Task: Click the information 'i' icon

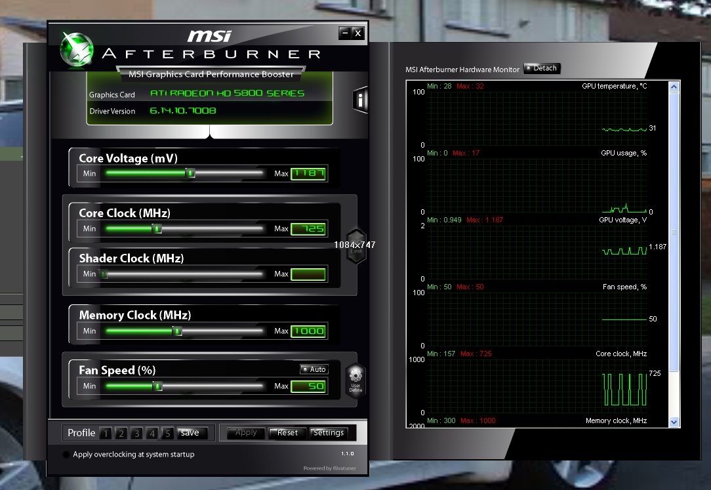Action: (x=360, y=100)
